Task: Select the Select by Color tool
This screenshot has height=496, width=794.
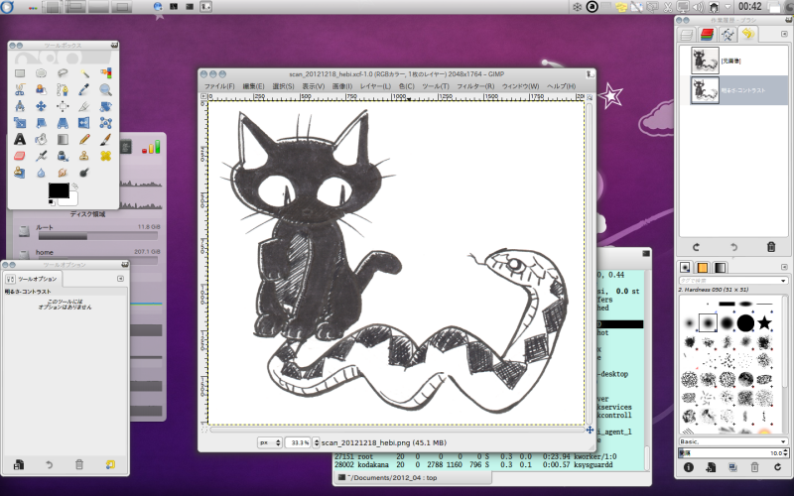Action: click(105, 73)
